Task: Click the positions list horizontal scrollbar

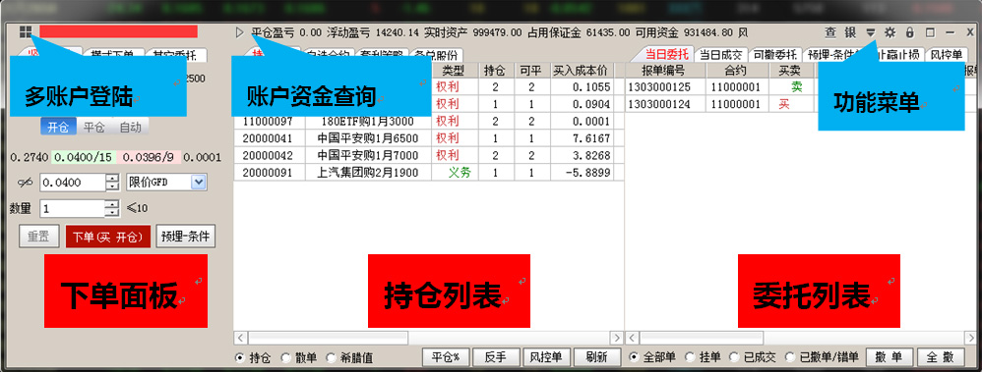Action: [x=429, y=338]
